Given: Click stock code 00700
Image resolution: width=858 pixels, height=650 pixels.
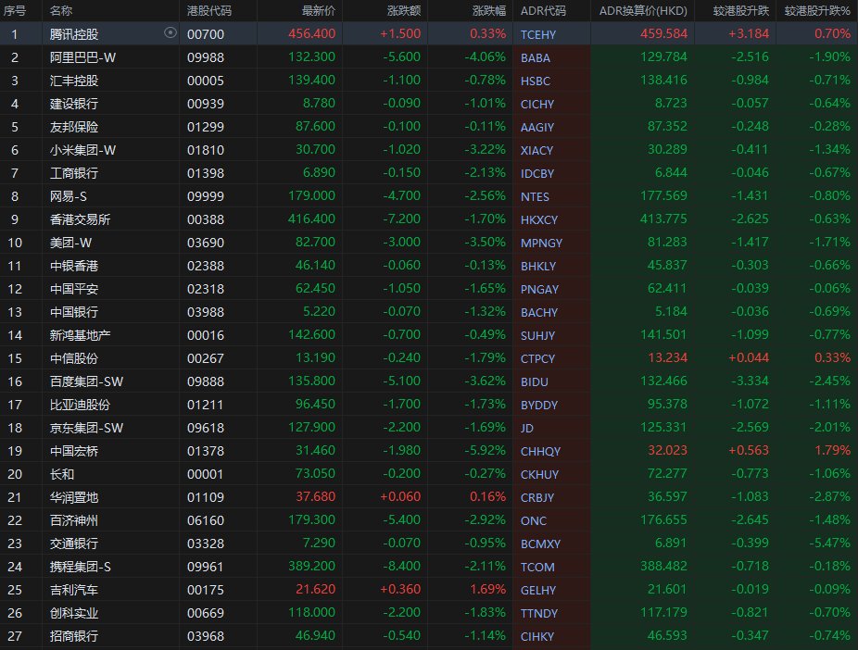Looking at the screenshot, I should [x=206, y=34].
